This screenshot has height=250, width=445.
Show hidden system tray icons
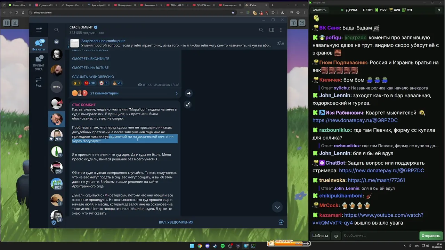click(405, 246)
